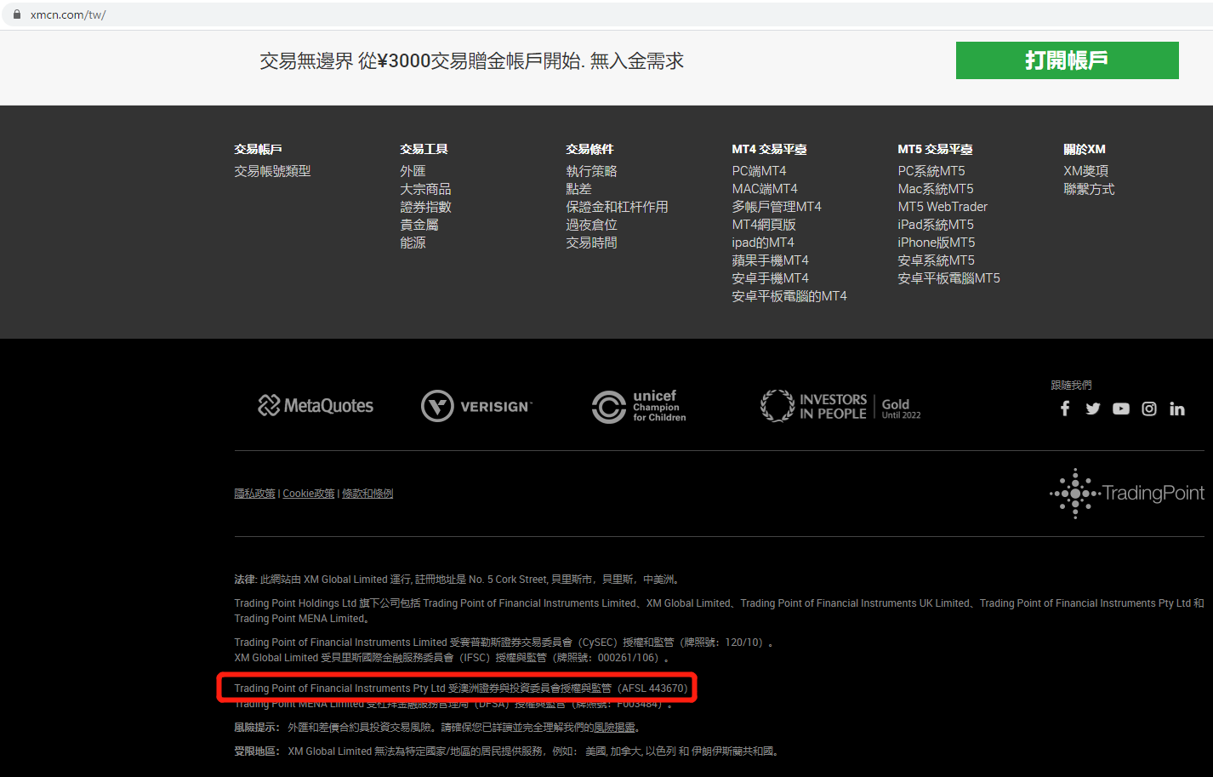Viewport: 1213px width, 777px height.
Task: Open iPad系統MT5 link
Action: (936, 225)
